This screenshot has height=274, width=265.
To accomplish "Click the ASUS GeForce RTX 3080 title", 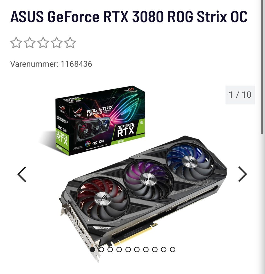I will [x=129, y=17].
